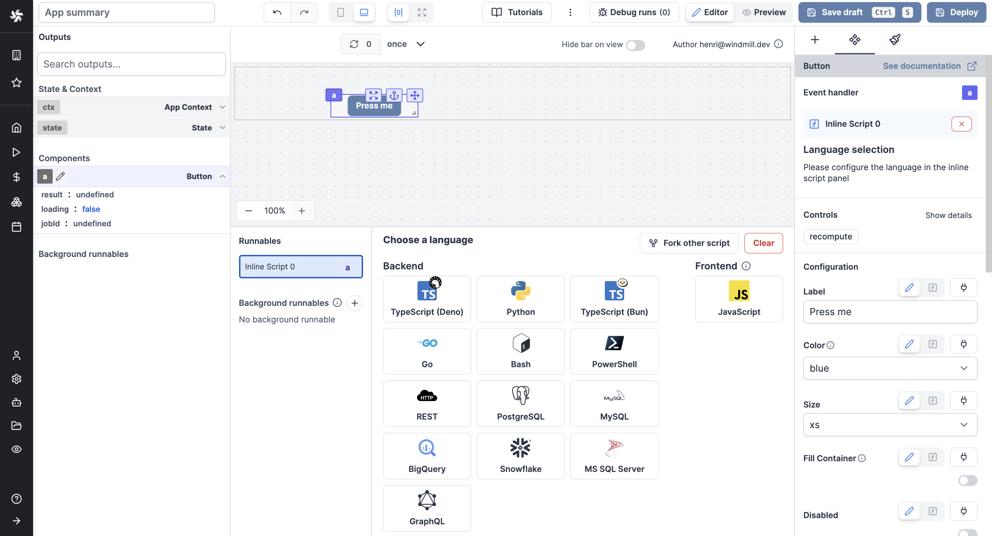Image resolution: width=992 pixels, height=536 pixels.
Task: Open the styling paintbrush panel icon
Action: tap(895, 40)
